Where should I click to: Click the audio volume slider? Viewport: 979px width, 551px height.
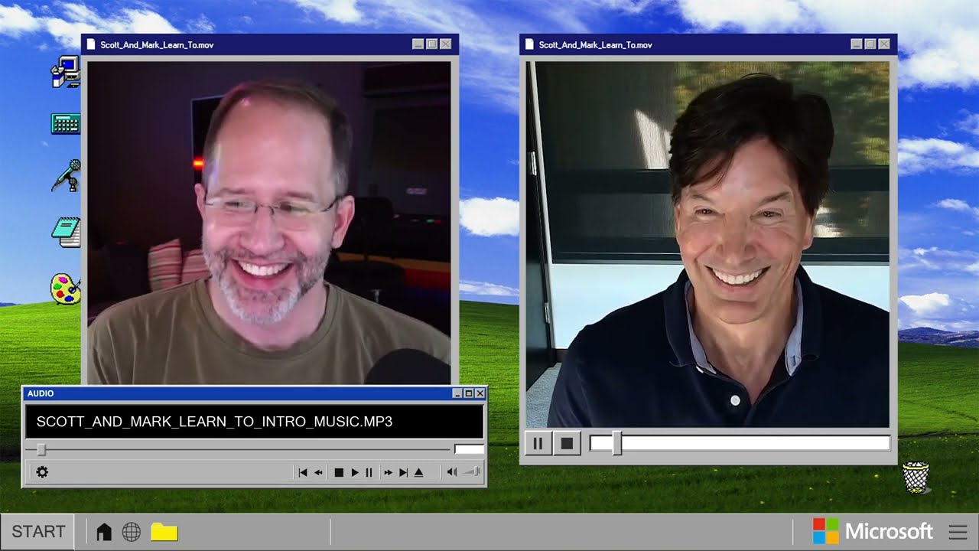click(471, 471)
